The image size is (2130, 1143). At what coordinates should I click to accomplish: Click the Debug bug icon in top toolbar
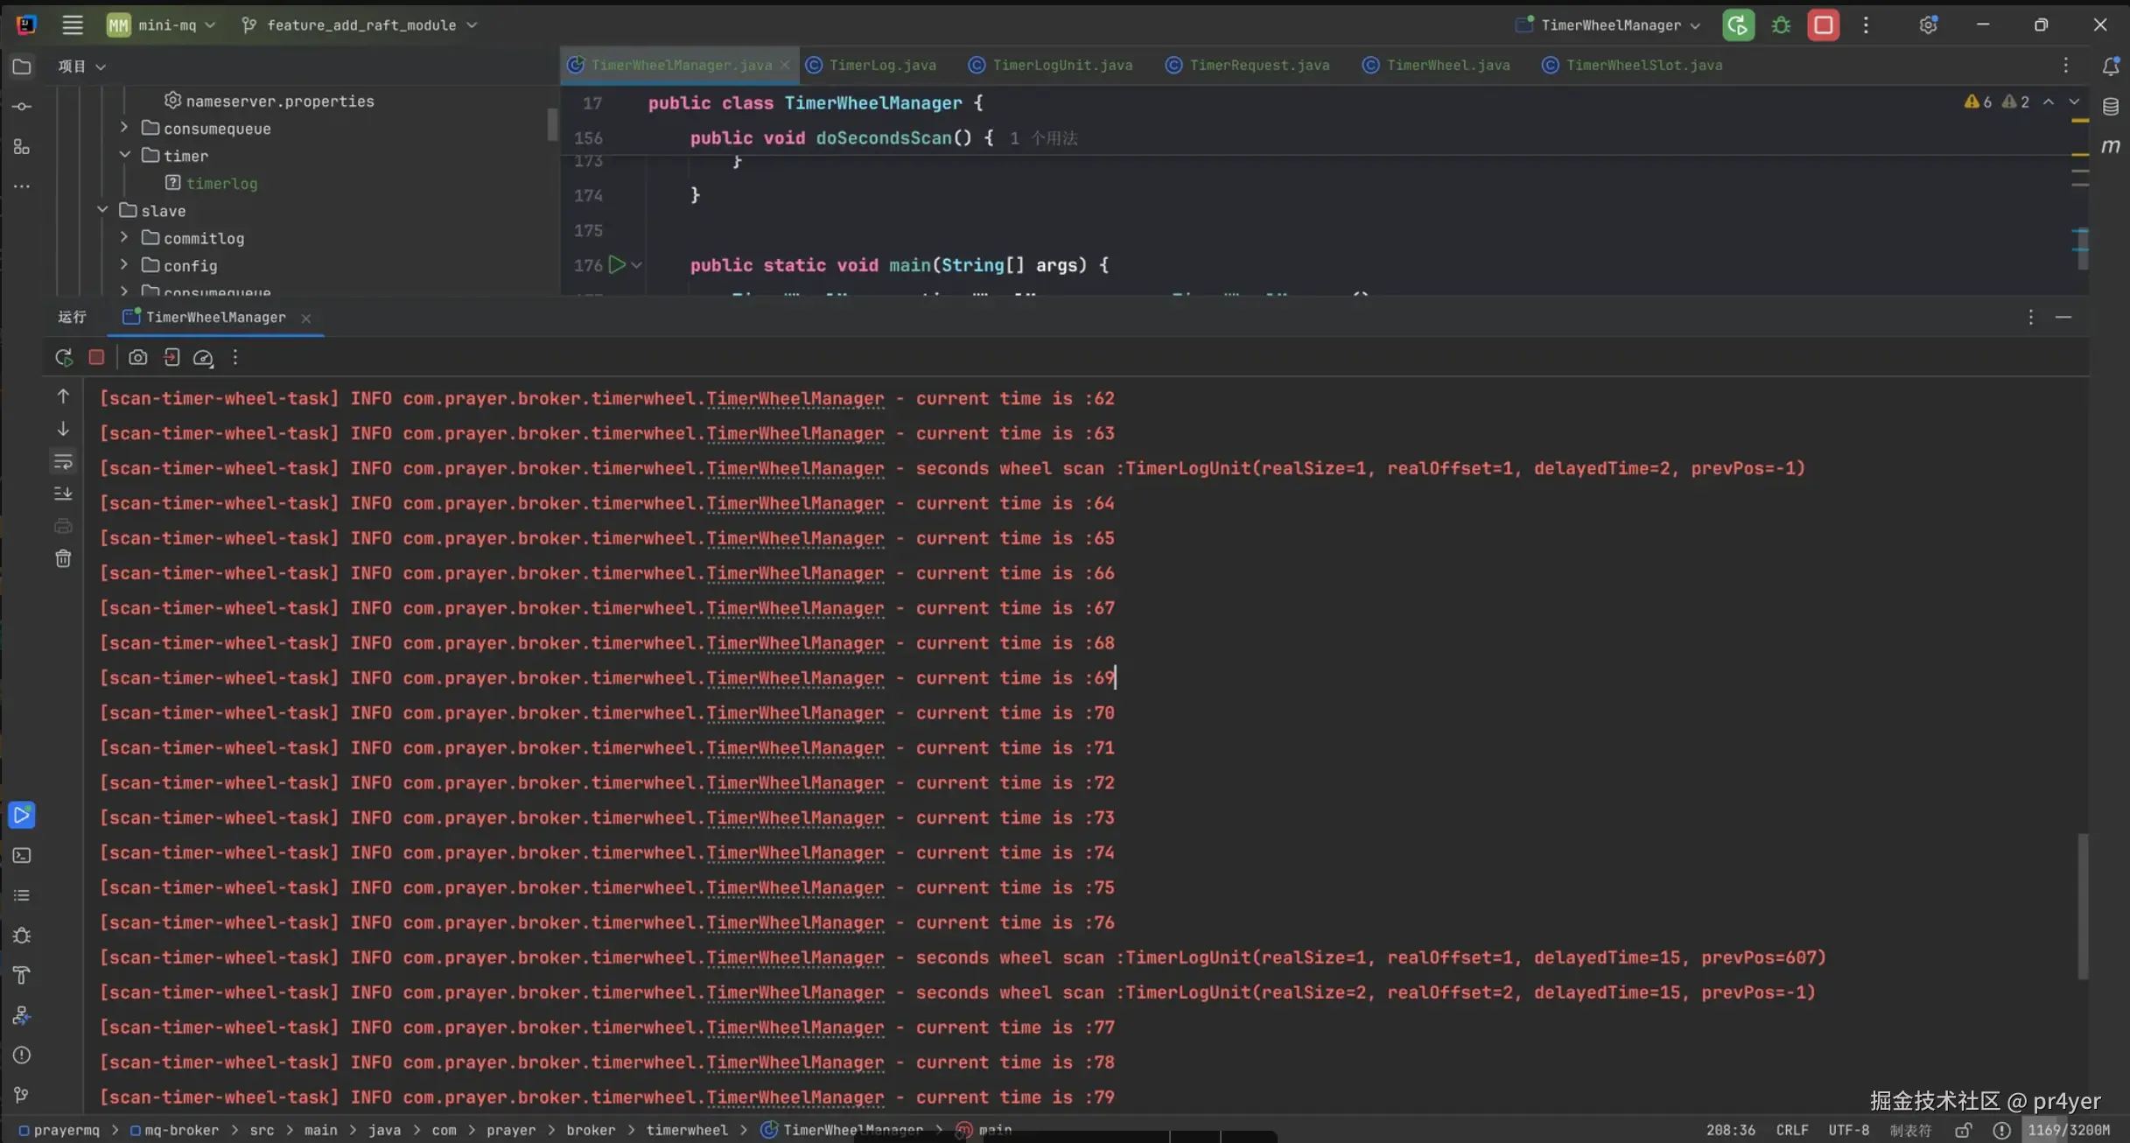(1781, 25)
